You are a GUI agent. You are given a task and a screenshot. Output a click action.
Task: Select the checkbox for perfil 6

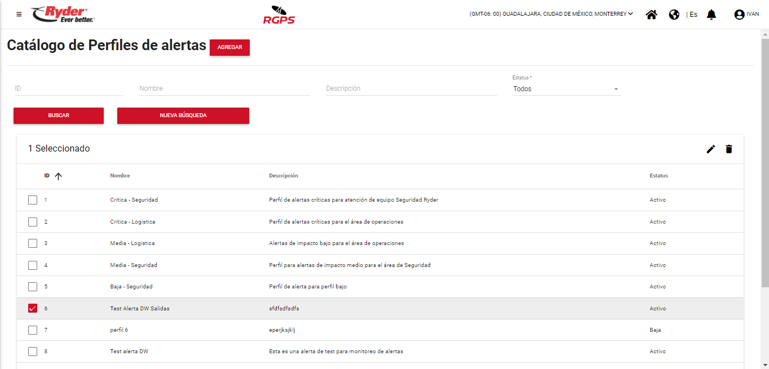tap(33, 330)
